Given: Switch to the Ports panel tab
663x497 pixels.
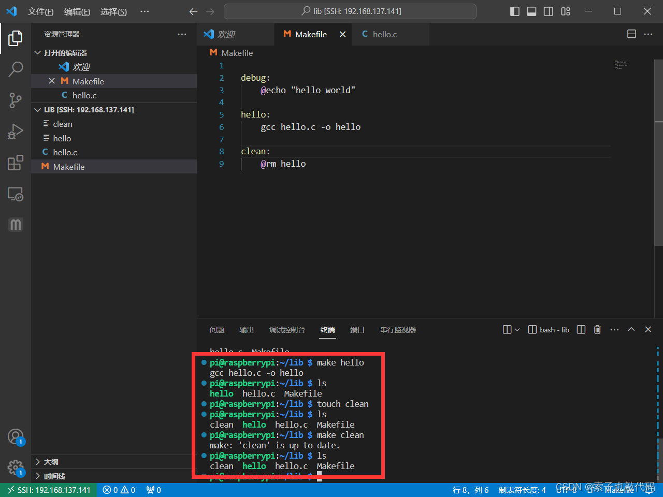Looking at the screenshot, I should pos(357,330).
